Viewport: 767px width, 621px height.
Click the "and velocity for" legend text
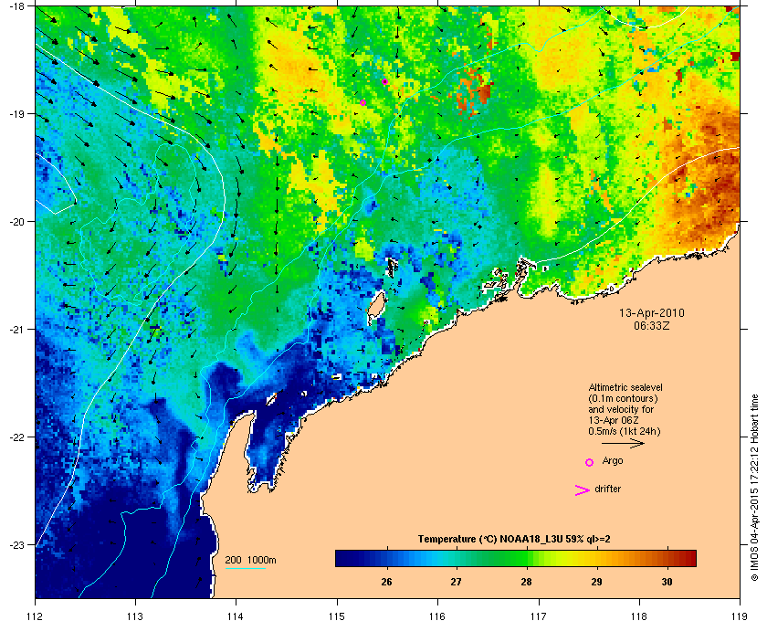click(x=621, y=409)
